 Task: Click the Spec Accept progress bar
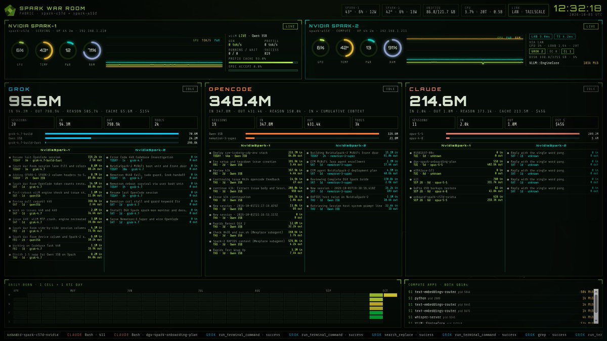point(263,70)
